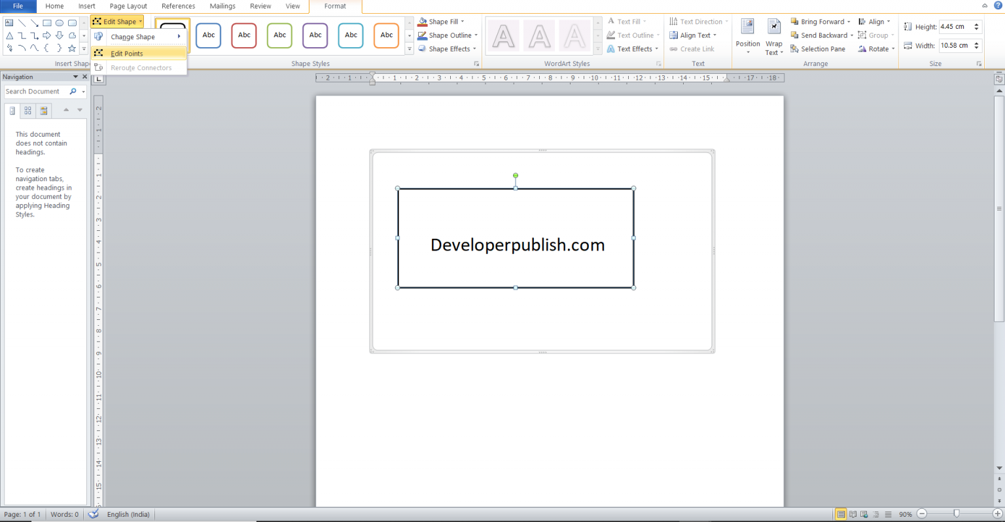Toggle Print Layout view on
The image size is (1005, 522).
point(841,514)
